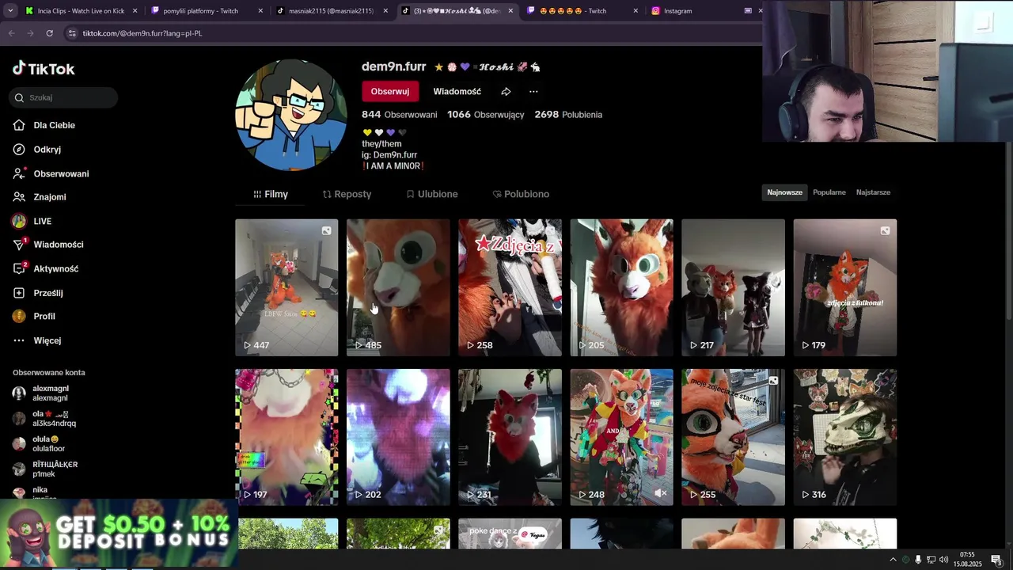The height and width of the screenshot is (570, 1013).
Task: View the 844 Obserwowani list
Action: (400, 115)
